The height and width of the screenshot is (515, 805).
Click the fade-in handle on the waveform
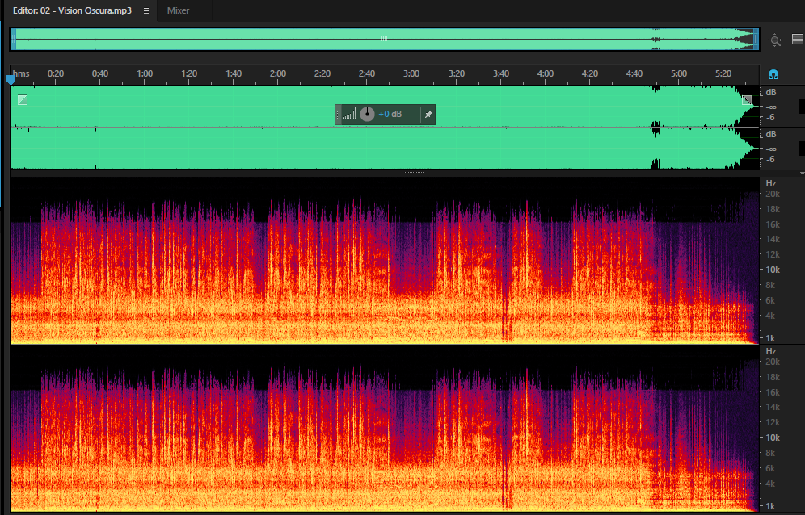23,100
